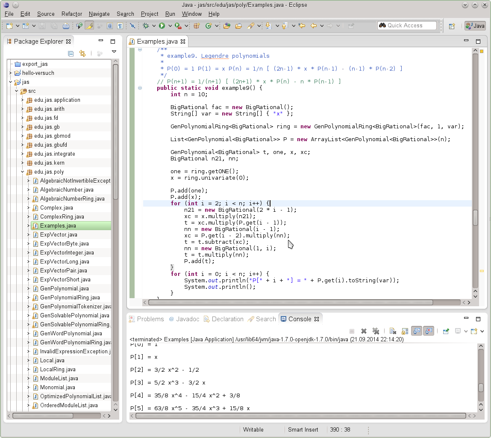Click the Open Perspective icon
Viewport: 491px width, 438px height.
click(x=452, y=26)
